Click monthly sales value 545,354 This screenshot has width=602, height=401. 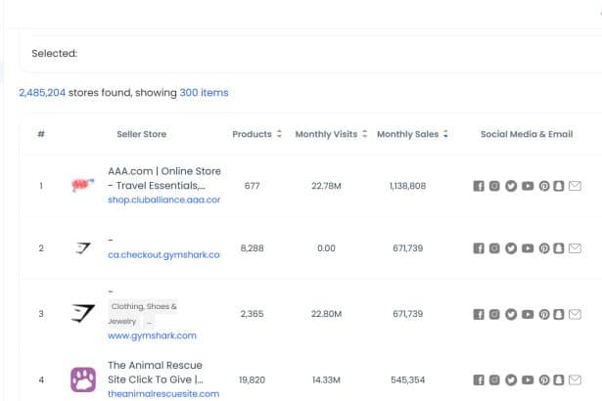click(x=408, y=379)
